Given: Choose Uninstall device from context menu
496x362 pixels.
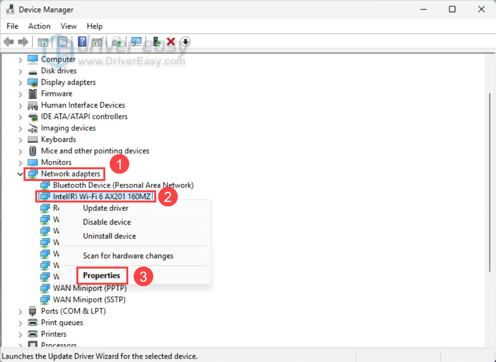Looking at the screenshot, I should (136, 236).
